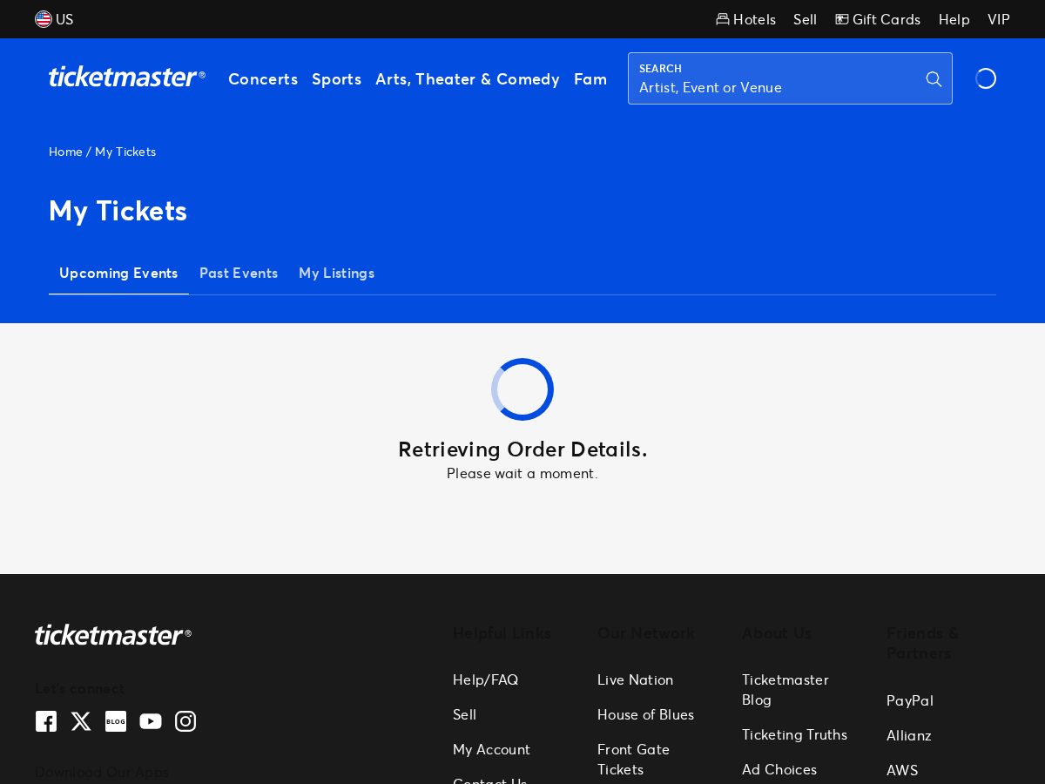
Task: Click the search magnifier icon
Action: pyautogui.click(x=934, y=79)
